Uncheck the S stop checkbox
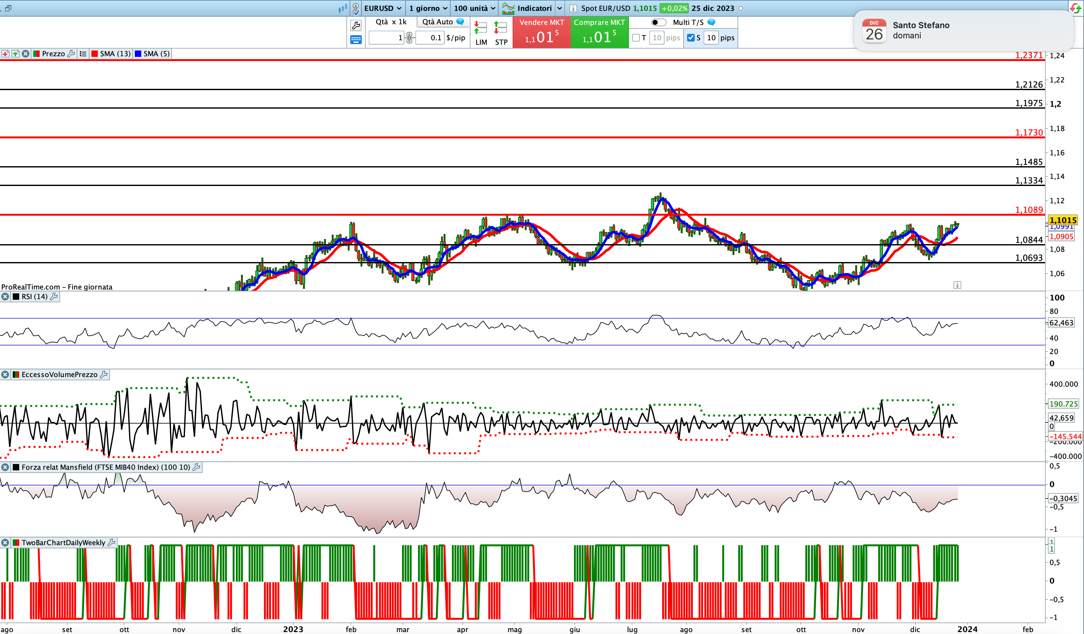The image size is (1084, 634). tap(691, 38)
